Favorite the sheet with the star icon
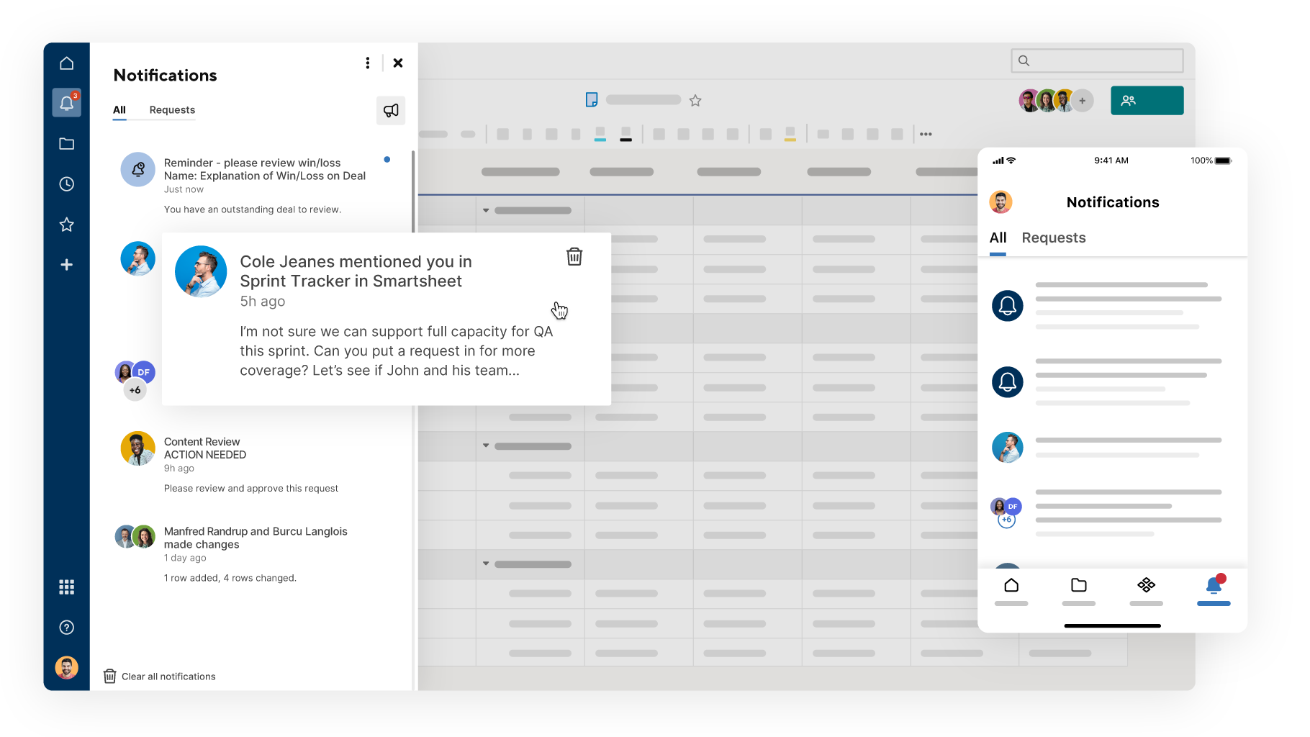Screen dimensions: 1310x737 click(695, 101)
